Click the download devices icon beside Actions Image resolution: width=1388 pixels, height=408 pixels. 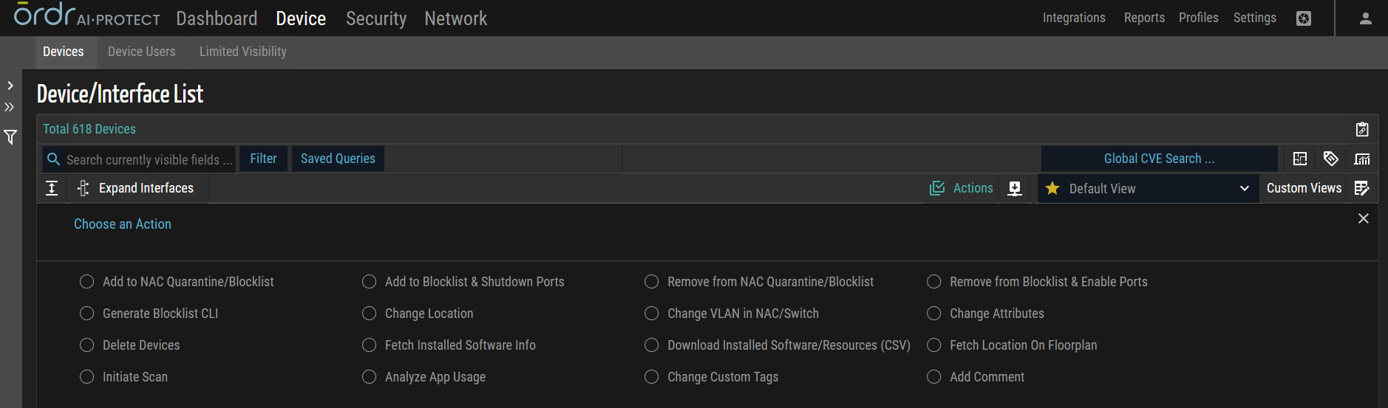pyautogui.click(x=1015, y=189)
